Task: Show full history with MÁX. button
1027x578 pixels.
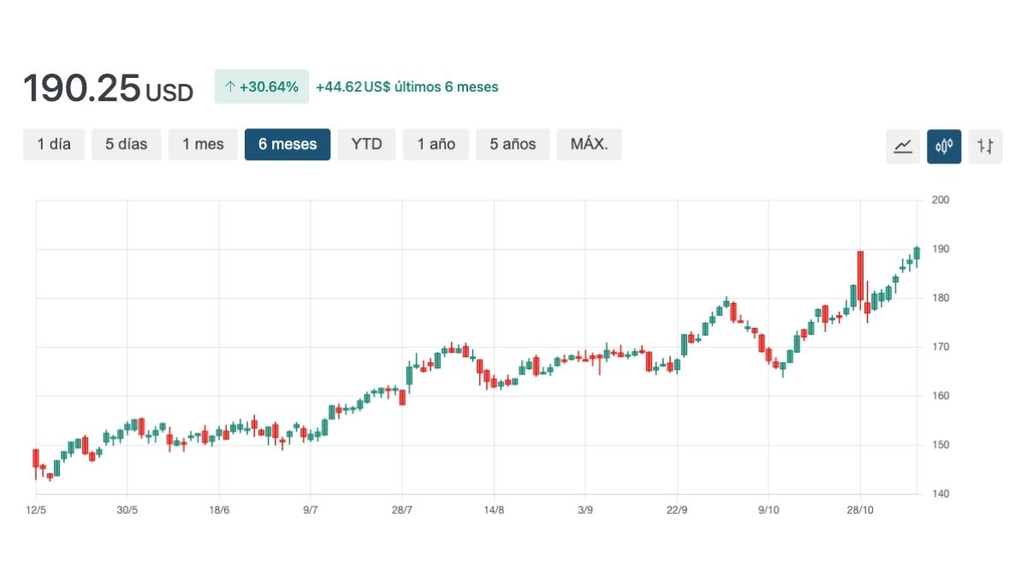Action: pos(589,145)
